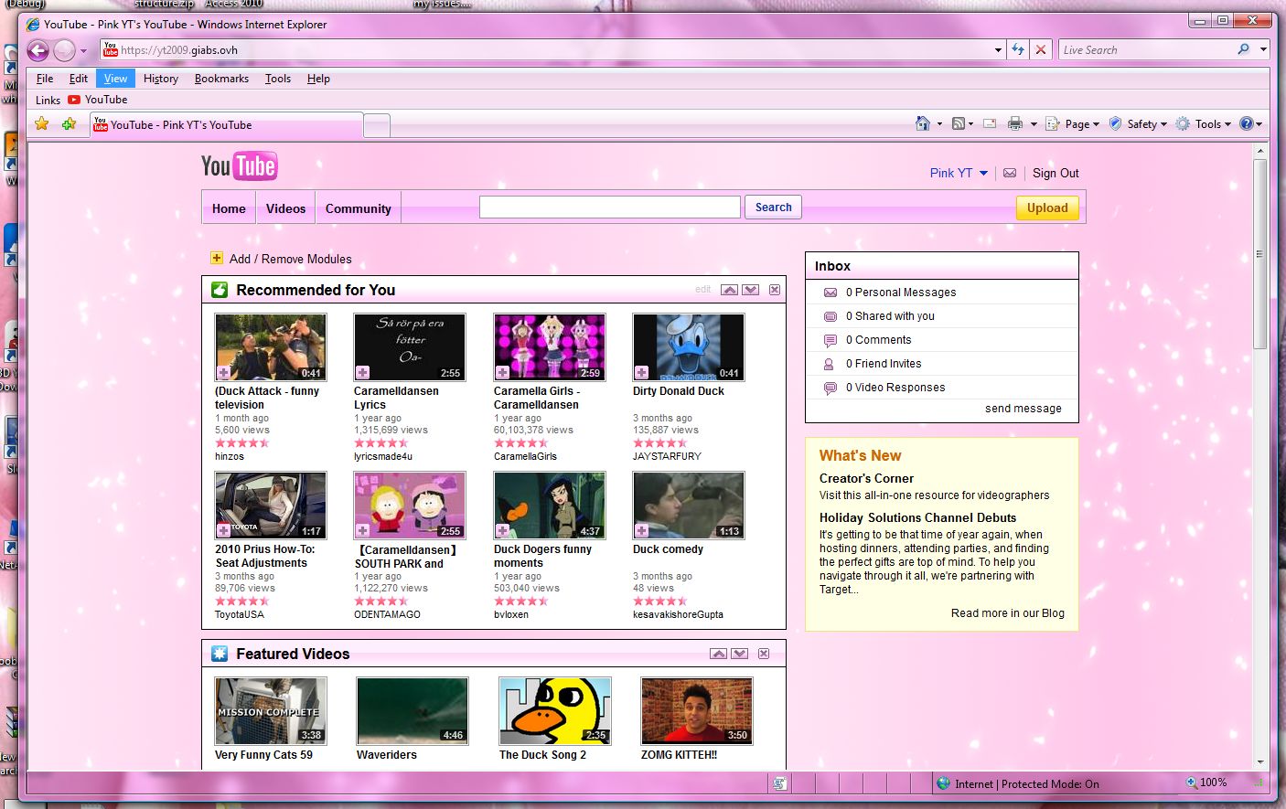1286x809 pixels.
Task: Click the vertical page scrollbar thumb
Action: (x=1260, y=253)
